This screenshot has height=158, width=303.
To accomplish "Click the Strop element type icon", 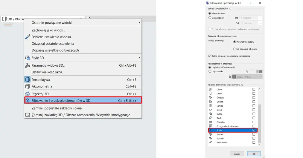I will (x=211, y=110).
